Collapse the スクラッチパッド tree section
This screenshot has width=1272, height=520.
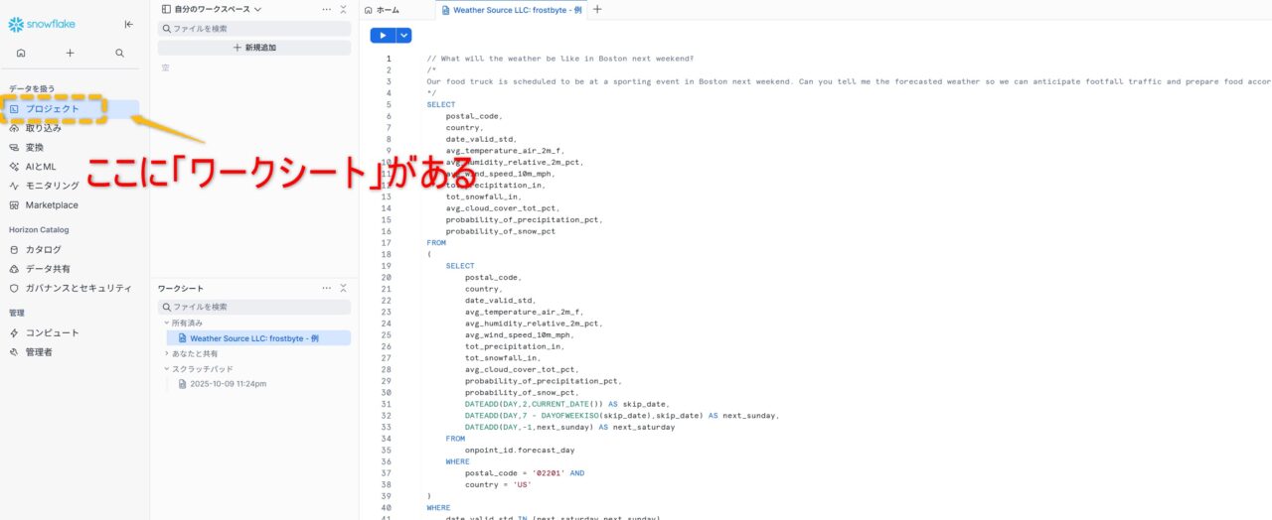166,369
